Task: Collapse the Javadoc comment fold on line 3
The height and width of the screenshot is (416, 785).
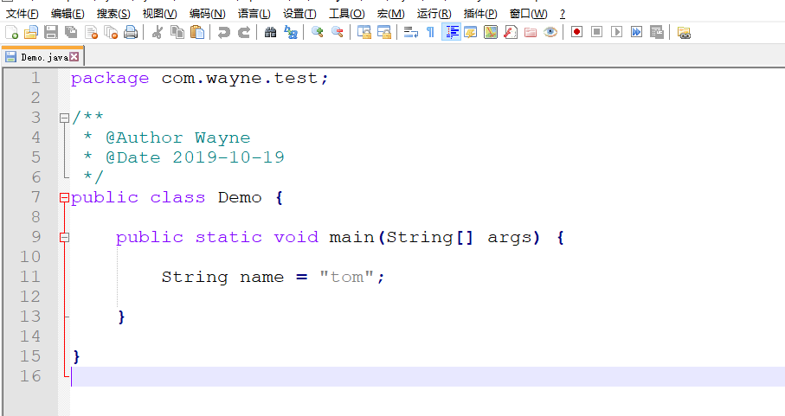Action: click(64, 118)
